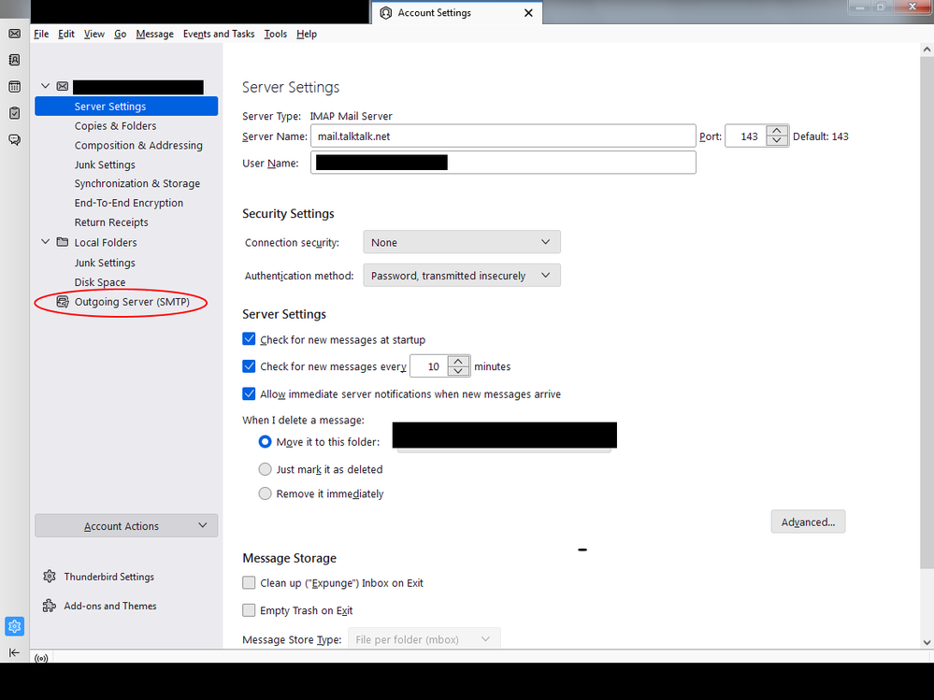Decrease the check interval minutes

458,371
